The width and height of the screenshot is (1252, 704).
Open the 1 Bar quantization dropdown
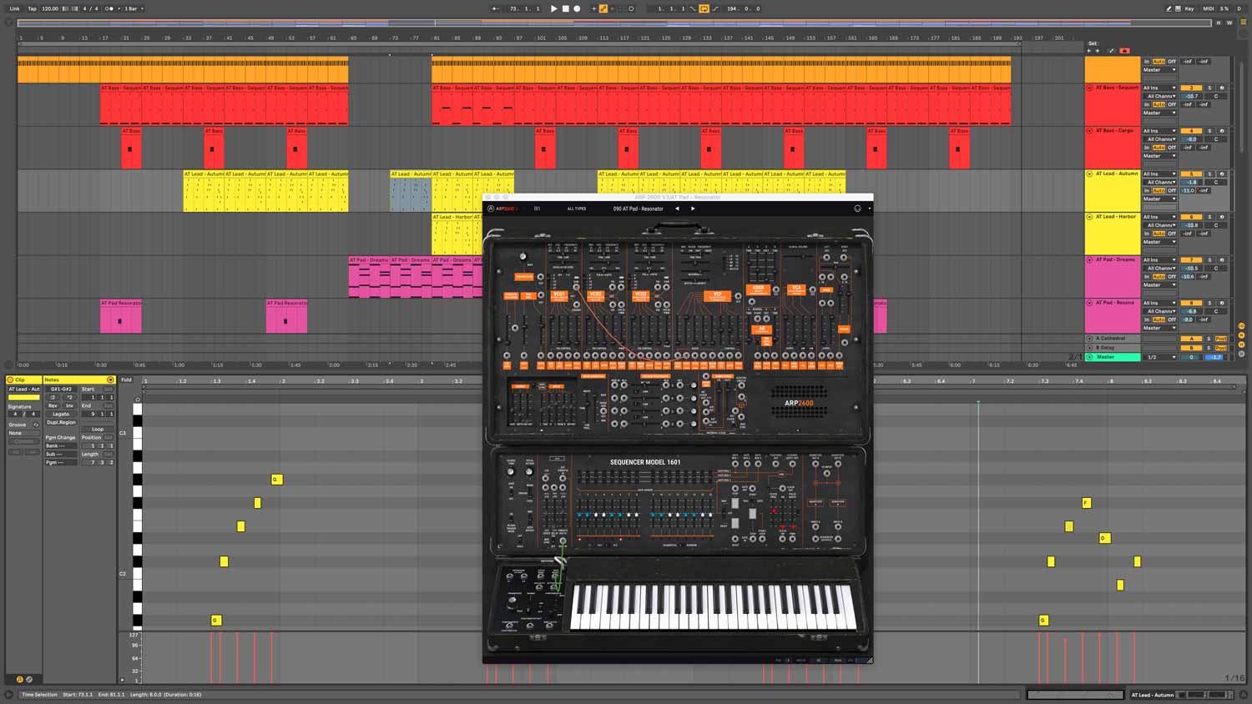click(x=134, y=8)
